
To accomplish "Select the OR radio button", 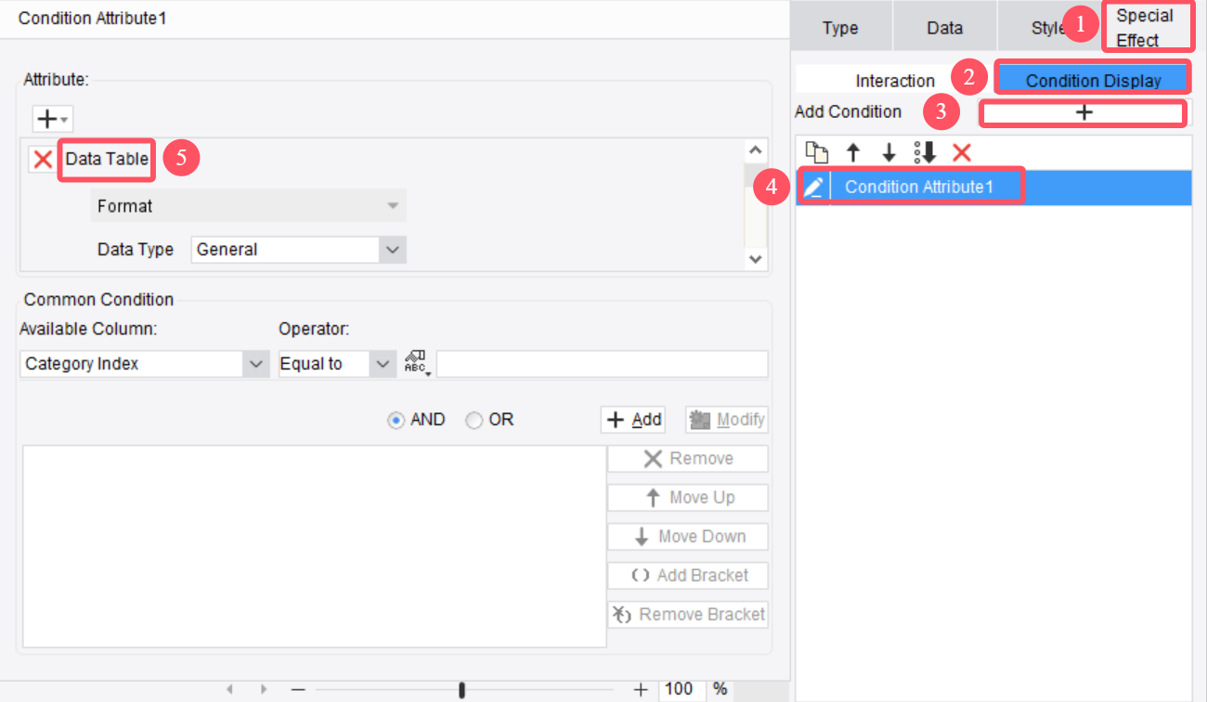I will (474, 420).
